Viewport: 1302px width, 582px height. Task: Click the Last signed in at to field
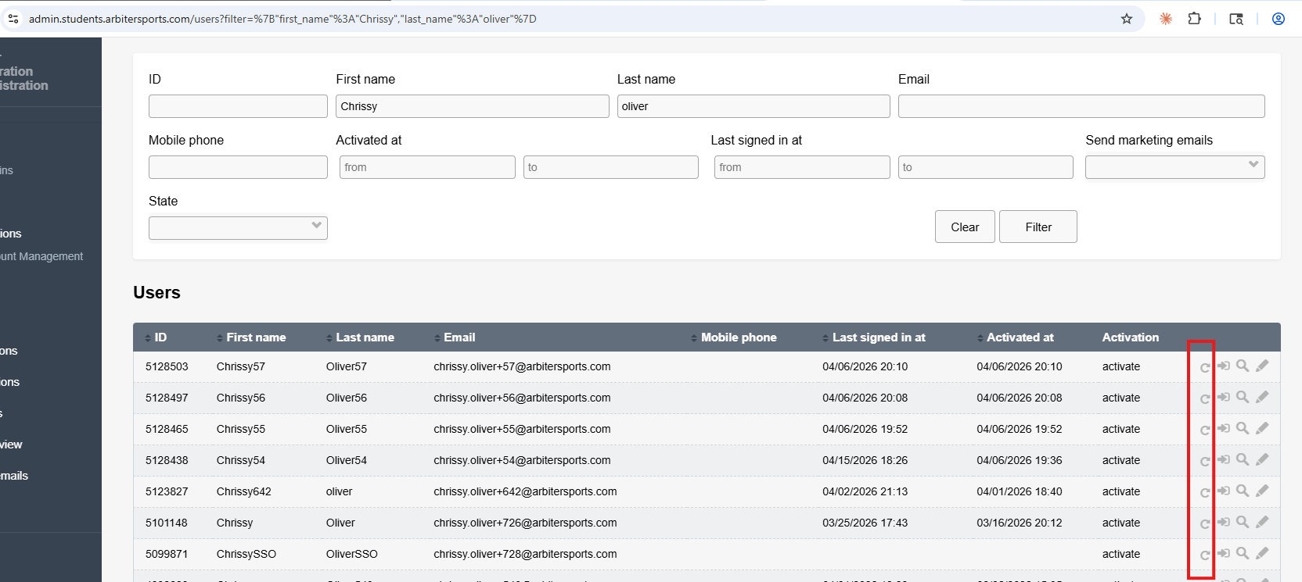tap(986, 167)
